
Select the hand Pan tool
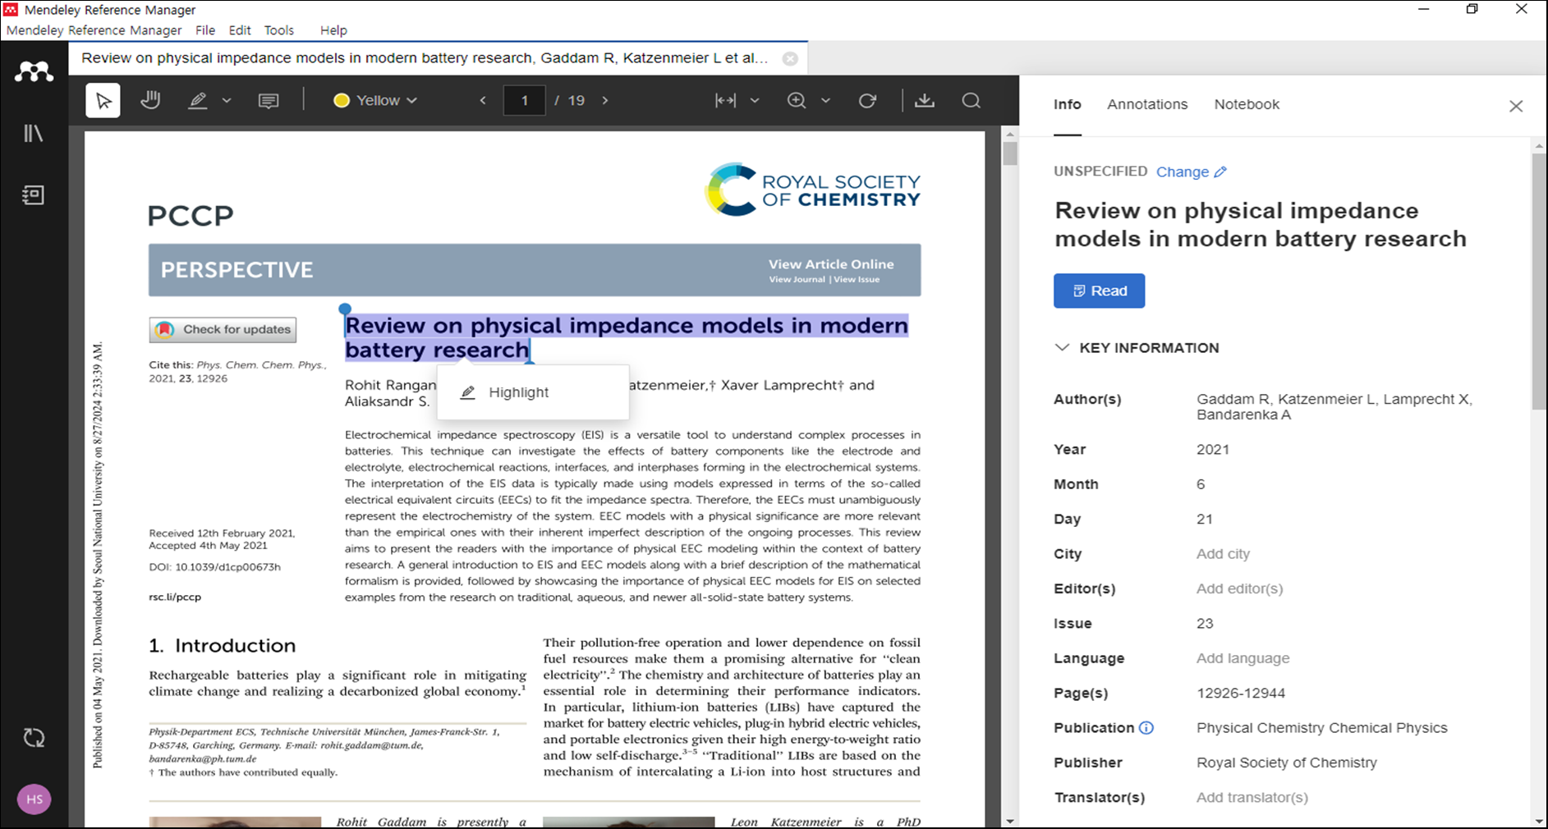point(150,100)
